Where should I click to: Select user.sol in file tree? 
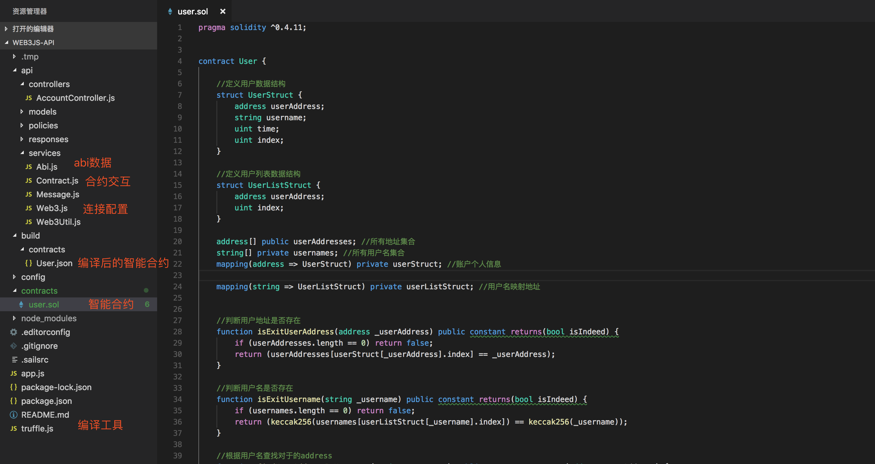coord(44,305)
